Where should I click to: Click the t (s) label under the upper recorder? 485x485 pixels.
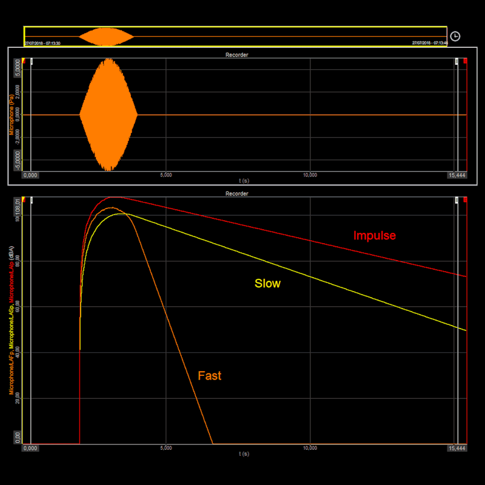tap(244, 181)
